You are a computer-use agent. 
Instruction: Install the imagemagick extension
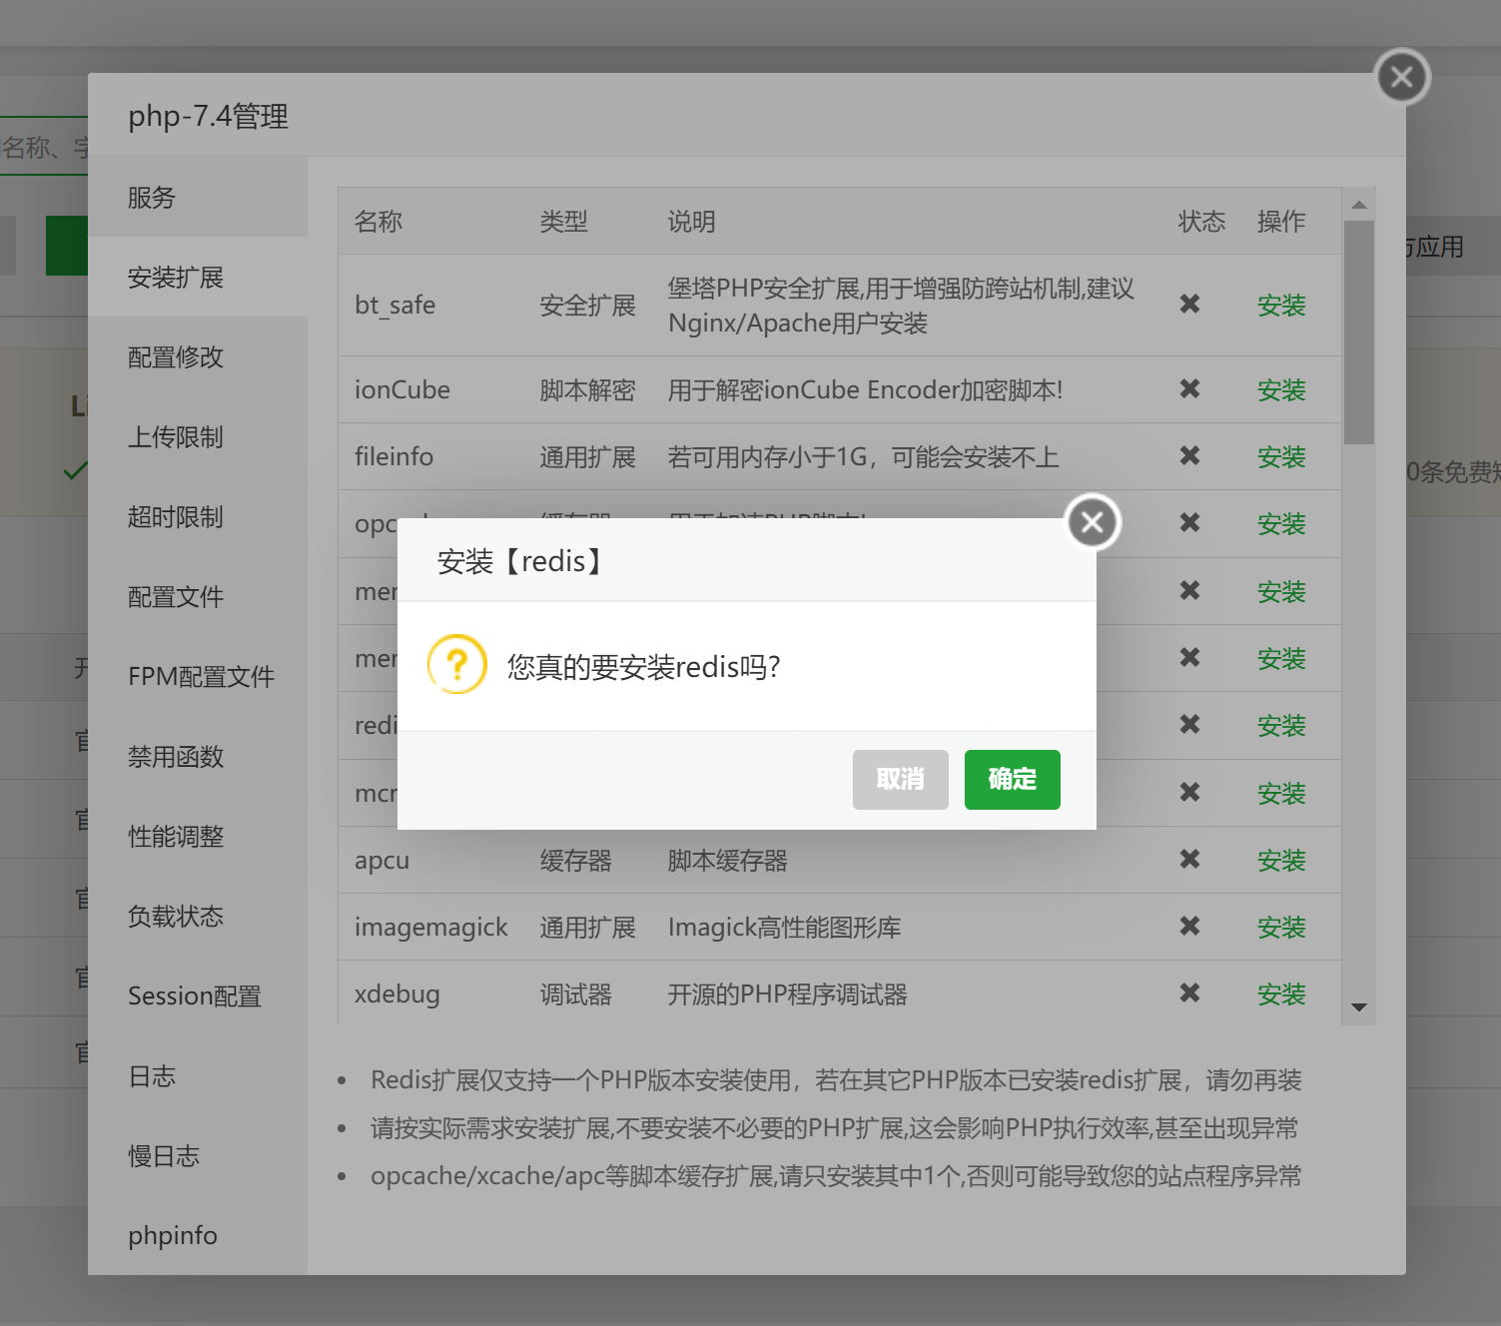click(x=1280, y=928)
